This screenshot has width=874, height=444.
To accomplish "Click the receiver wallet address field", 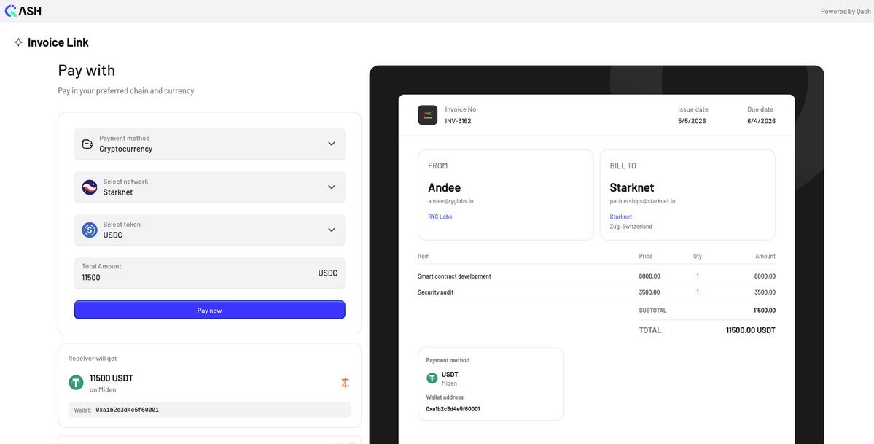I will [210, 410].
